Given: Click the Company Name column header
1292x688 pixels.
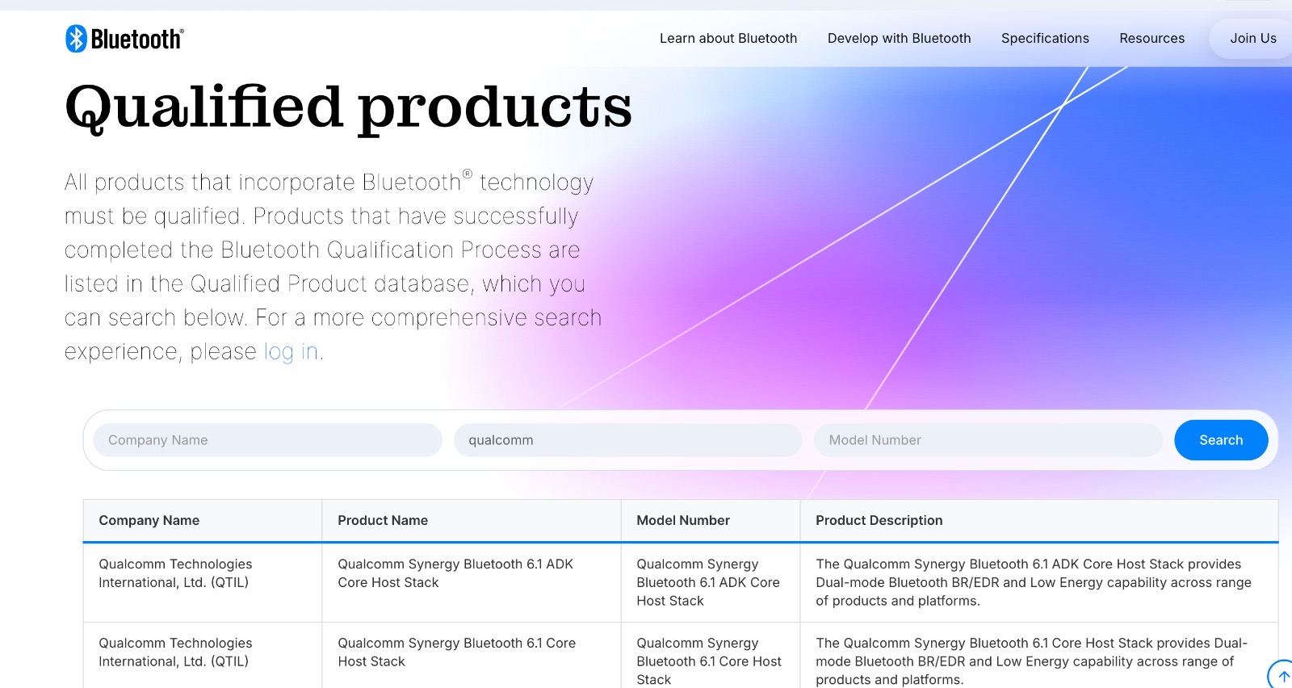Looking at the screenshot, I should [149, 521].
